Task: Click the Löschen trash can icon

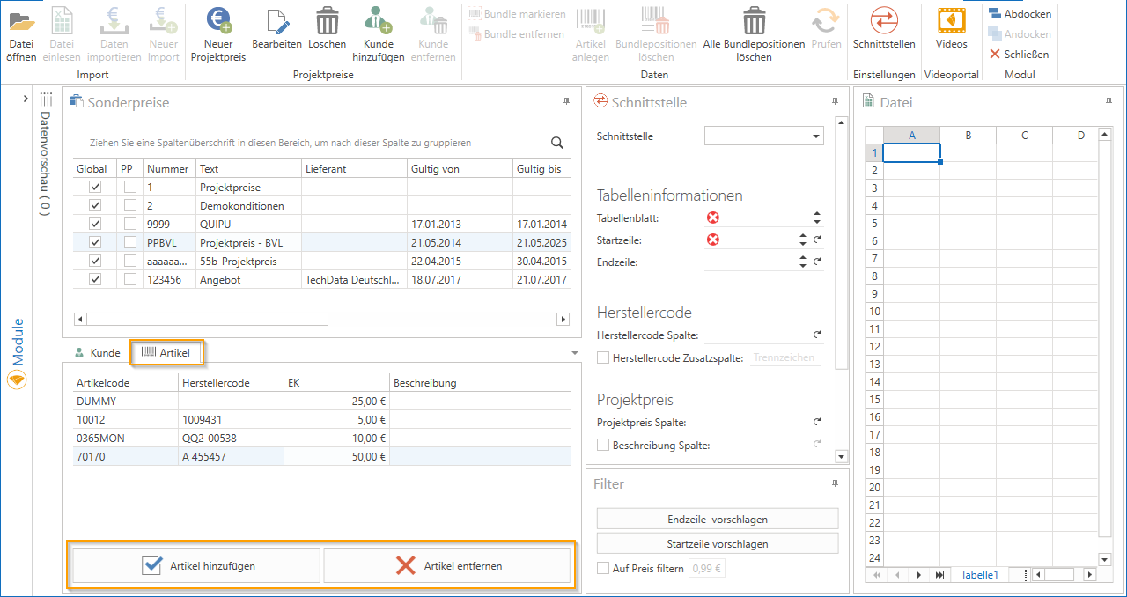Action: click(x=327, y=21)
